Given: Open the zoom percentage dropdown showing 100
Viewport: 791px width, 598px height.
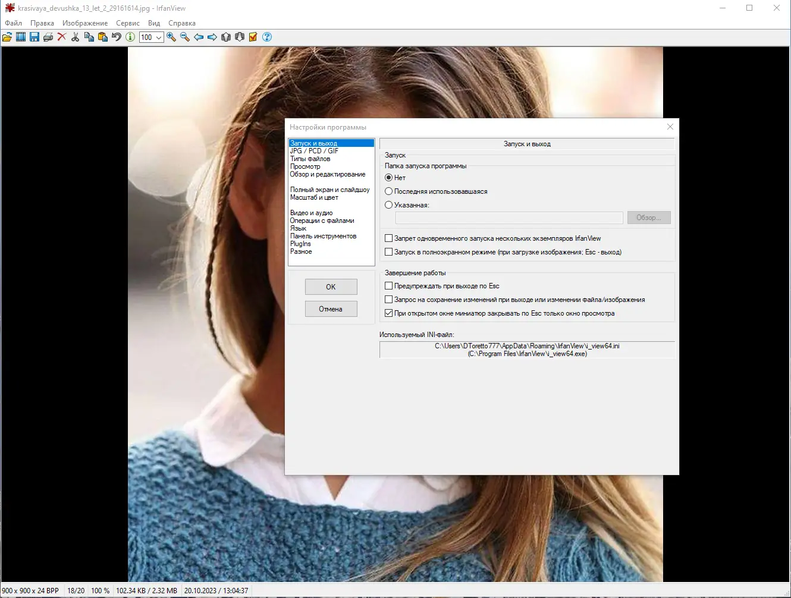Looking at the screenshot, I should 151,37.
